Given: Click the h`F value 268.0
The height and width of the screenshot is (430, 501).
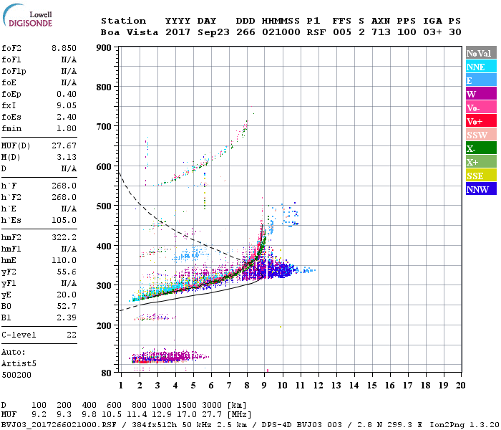Looking at the screenshot, I should pos(64,186).
